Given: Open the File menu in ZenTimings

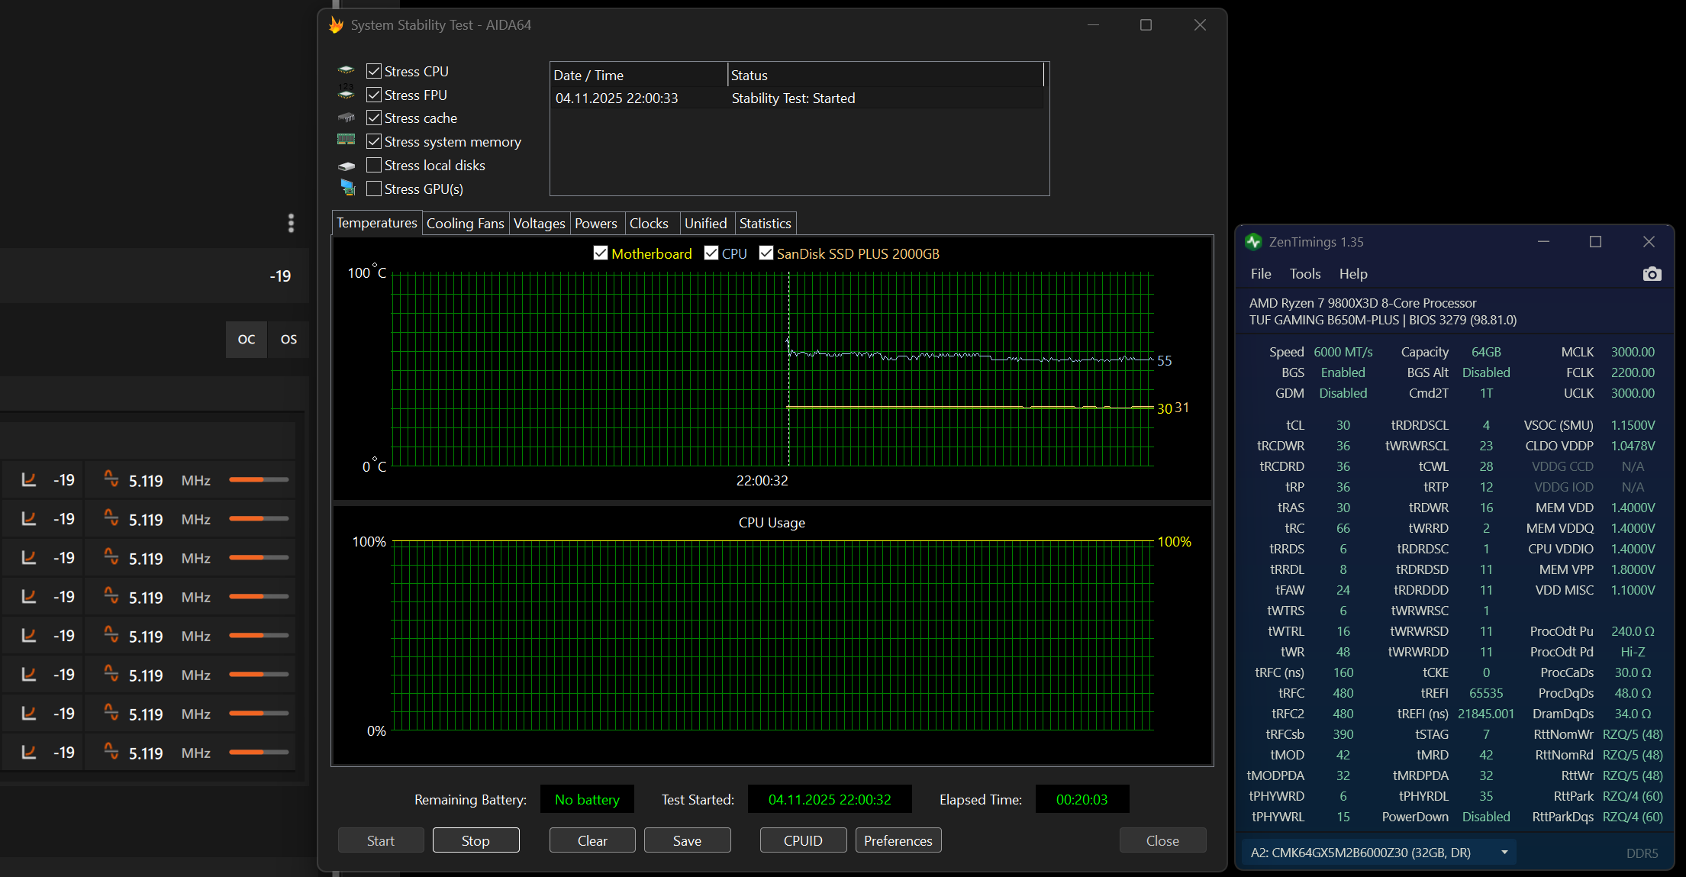Looking at the screenshot, I should 1261,274.
